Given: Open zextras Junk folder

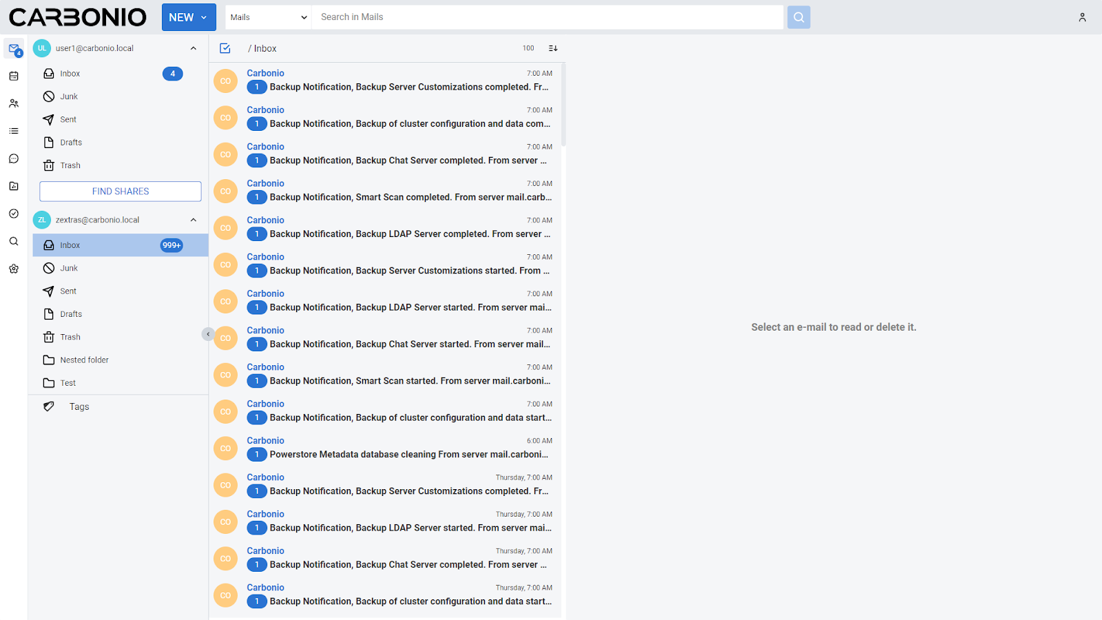Looking at the screenshot, I should (x=121, y=268).
